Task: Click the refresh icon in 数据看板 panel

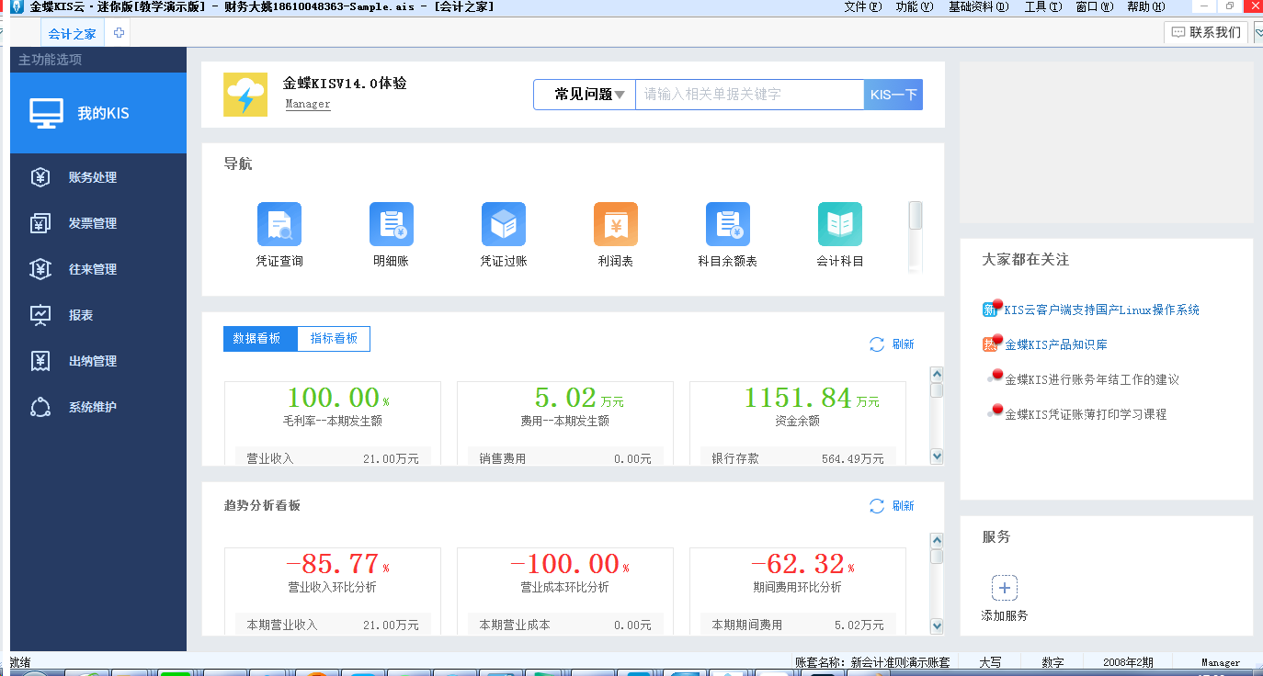Action: point(877,344)
